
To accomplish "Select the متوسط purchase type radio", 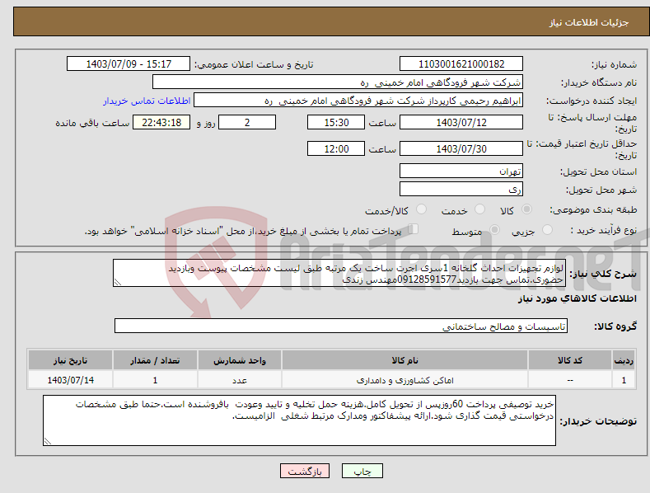I will click(x=494, y=229).
